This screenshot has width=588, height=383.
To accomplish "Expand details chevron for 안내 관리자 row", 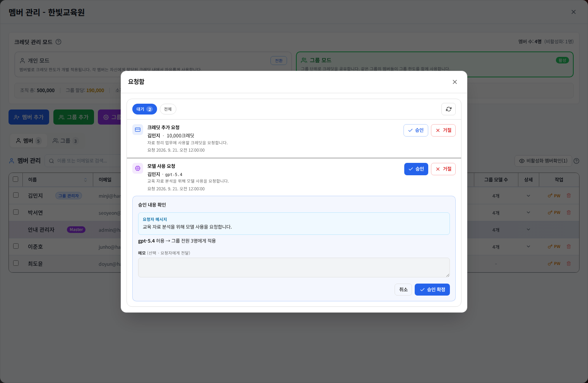I will point(528,230).
